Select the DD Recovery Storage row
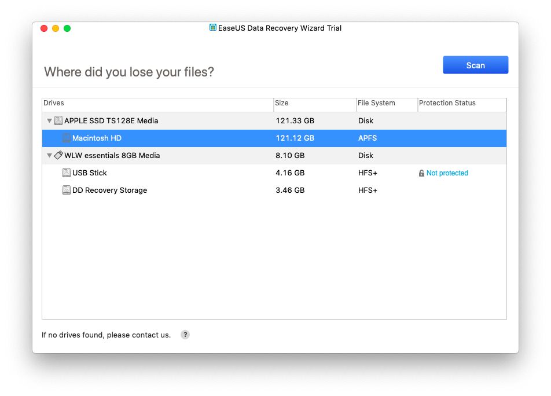This screenshot has width=551, height=396. [x=274, y=190]
